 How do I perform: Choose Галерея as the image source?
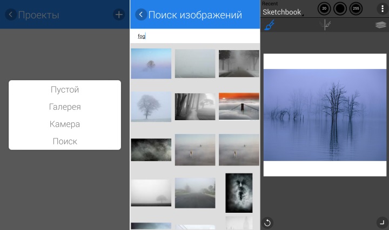(65, 107)
